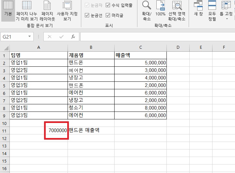Select row 11 header
235x173 pixels.
(x=4, y=131)
